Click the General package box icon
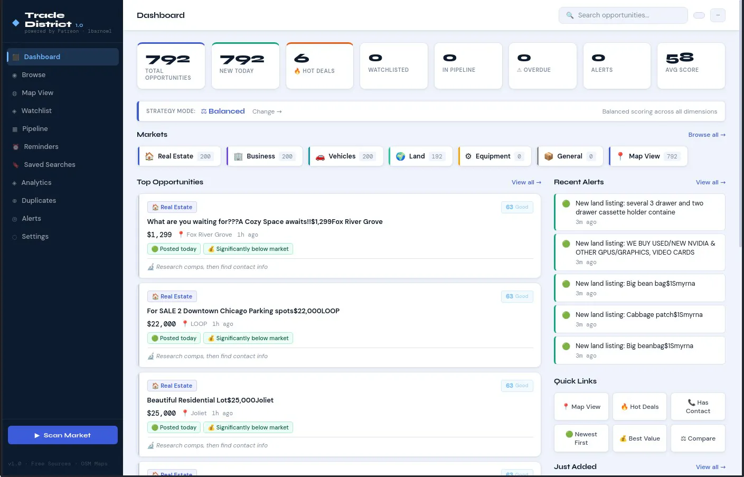This screenshot has height=477, width=744. pos(549,156)
